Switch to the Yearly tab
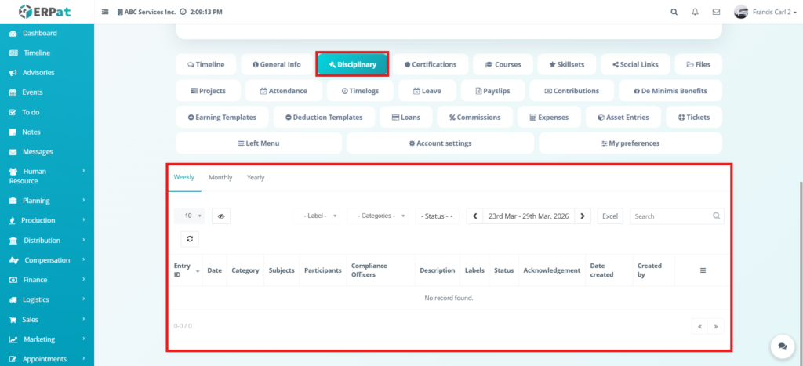 pyautogui.click(x=256, y=178)
